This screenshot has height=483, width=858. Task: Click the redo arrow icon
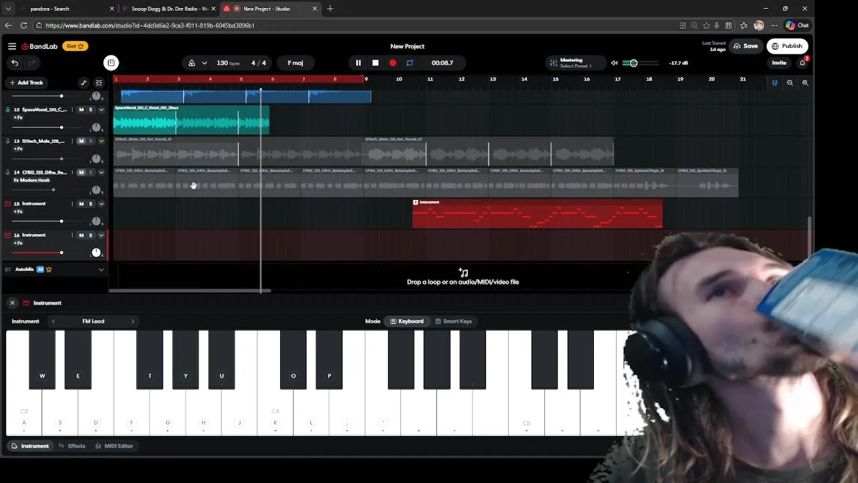[x=31, y=63]
